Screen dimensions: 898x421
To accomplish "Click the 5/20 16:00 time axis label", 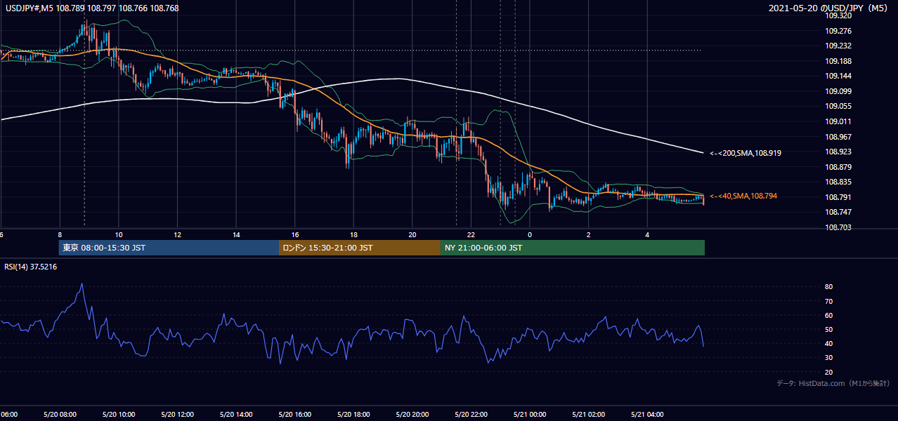I will tap(294, 414).
